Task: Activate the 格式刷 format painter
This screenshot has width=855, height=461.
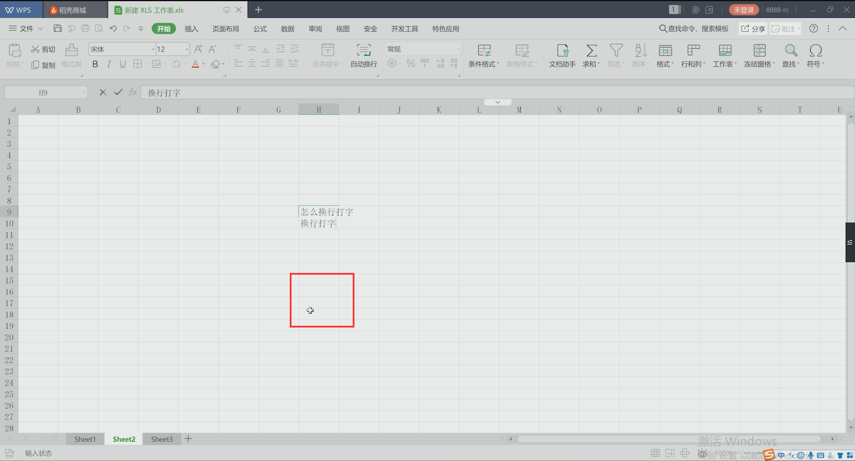Action: pos(71,56)
